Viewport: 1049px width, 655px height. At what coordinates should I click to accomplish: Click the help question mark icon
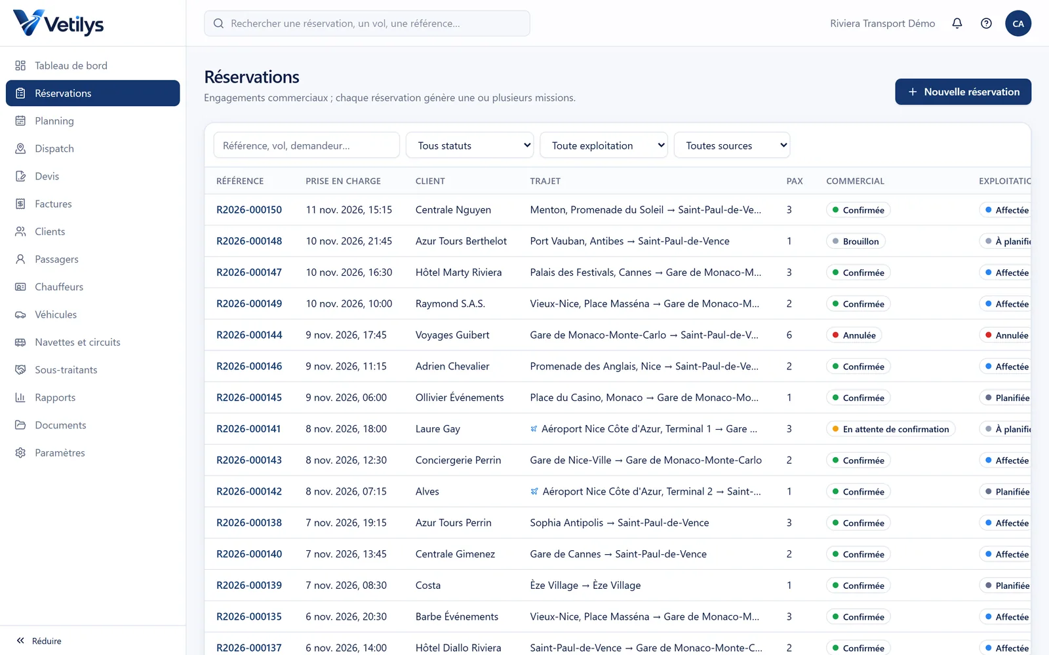[986, 24]
